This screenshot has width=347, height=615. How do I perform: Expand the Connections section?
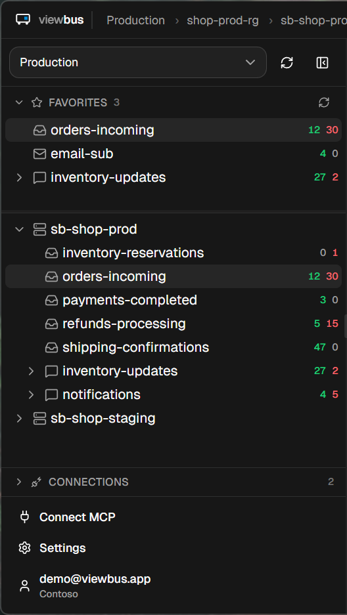click(x=19, y=482)
